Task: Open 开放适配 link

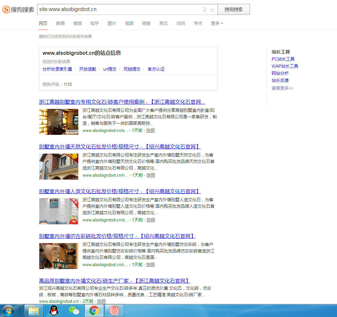Action: tap(87, 69)
